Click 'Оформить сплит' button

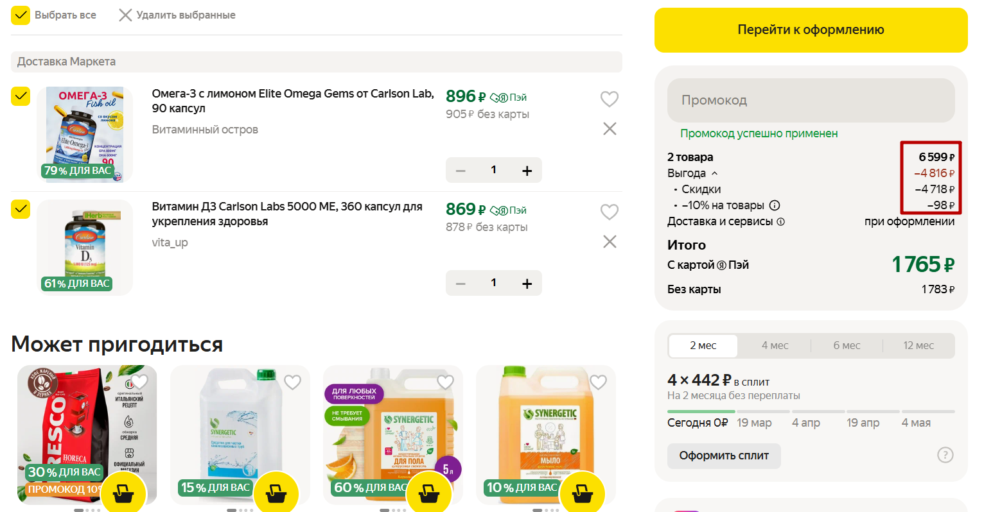[724, 456]
